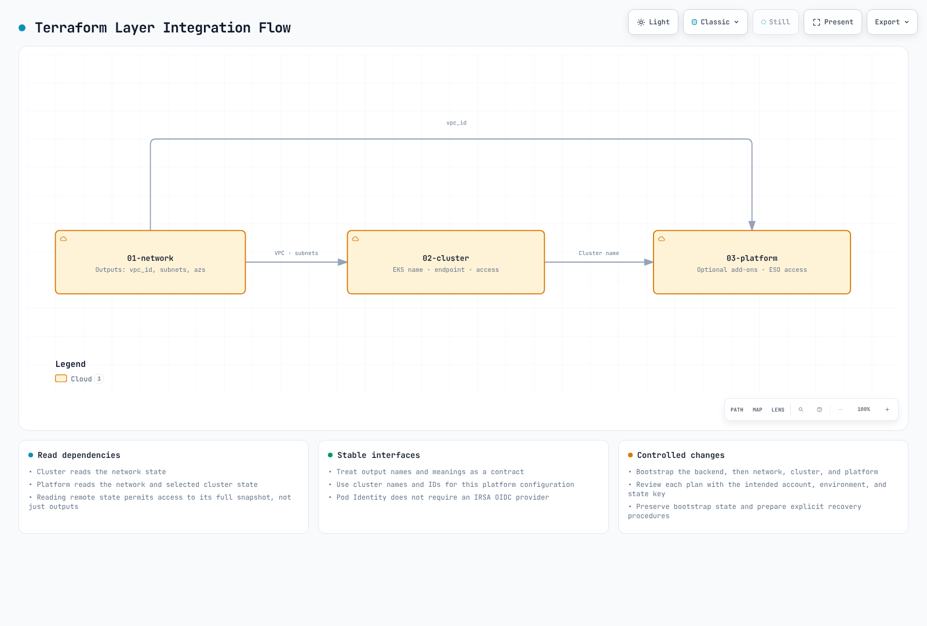Select the 02-cluster node

point(446,262)
